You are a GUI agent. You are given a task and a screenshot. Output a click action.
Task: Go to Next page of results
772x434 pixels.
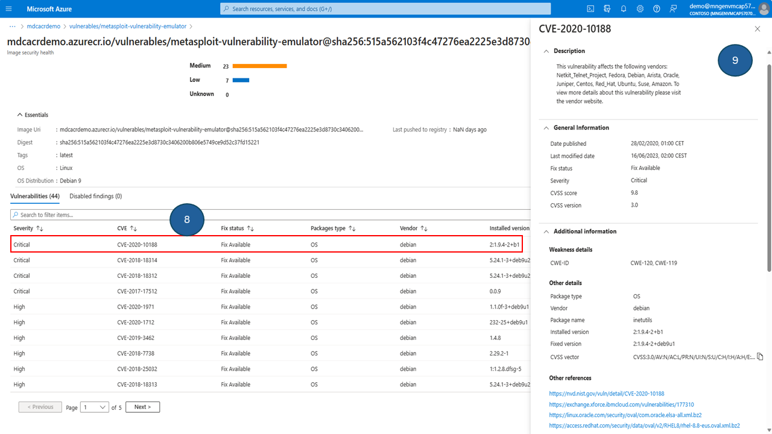click(x=142, y=407)
